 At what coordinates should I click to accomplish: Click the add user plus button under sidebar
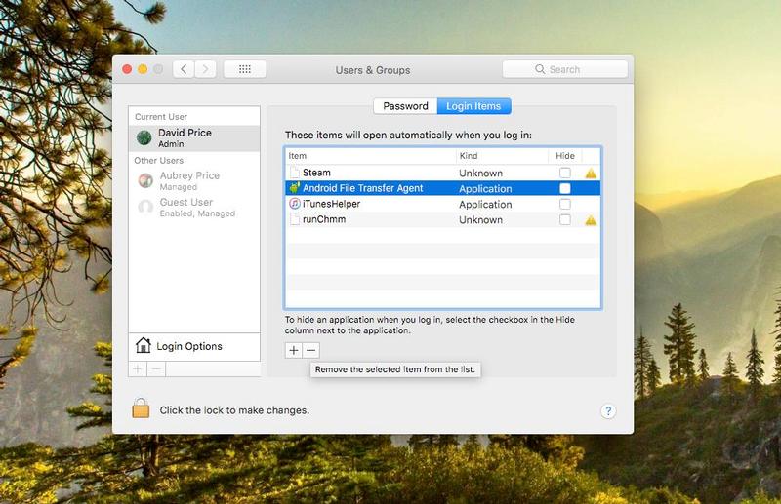[138, 369]
